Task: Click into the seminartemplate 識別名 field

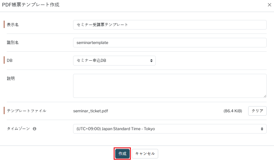Action: click(x=170, y=43)
